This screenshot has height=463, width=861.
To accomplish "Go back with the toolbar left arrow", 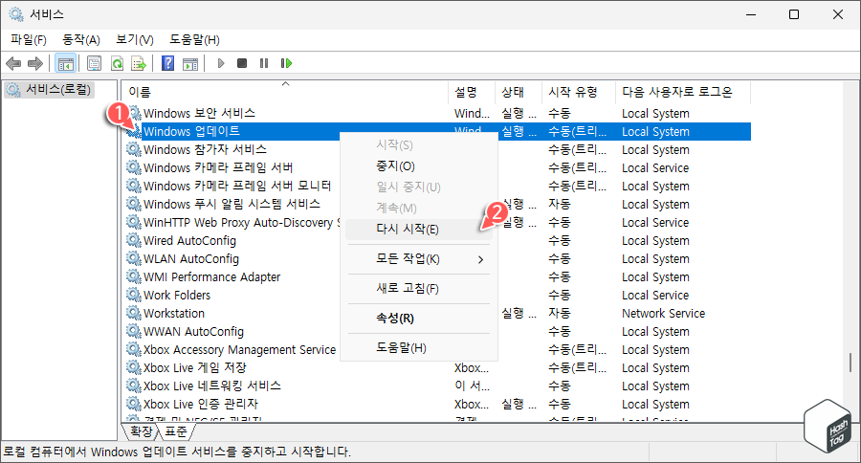I will [13, 64].
